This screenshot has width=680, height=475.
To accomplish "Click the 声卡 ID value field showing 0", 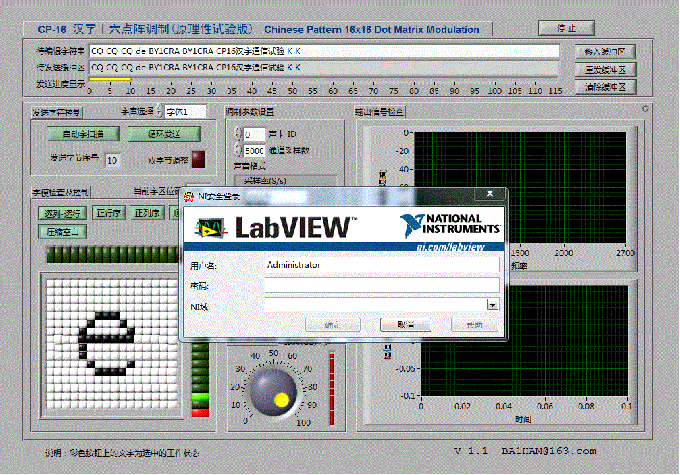I will point(254,134).
